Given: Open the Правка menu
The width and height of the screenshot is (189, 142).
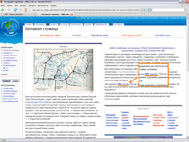Looking at the screenshot, I should [x=10, y=6].
